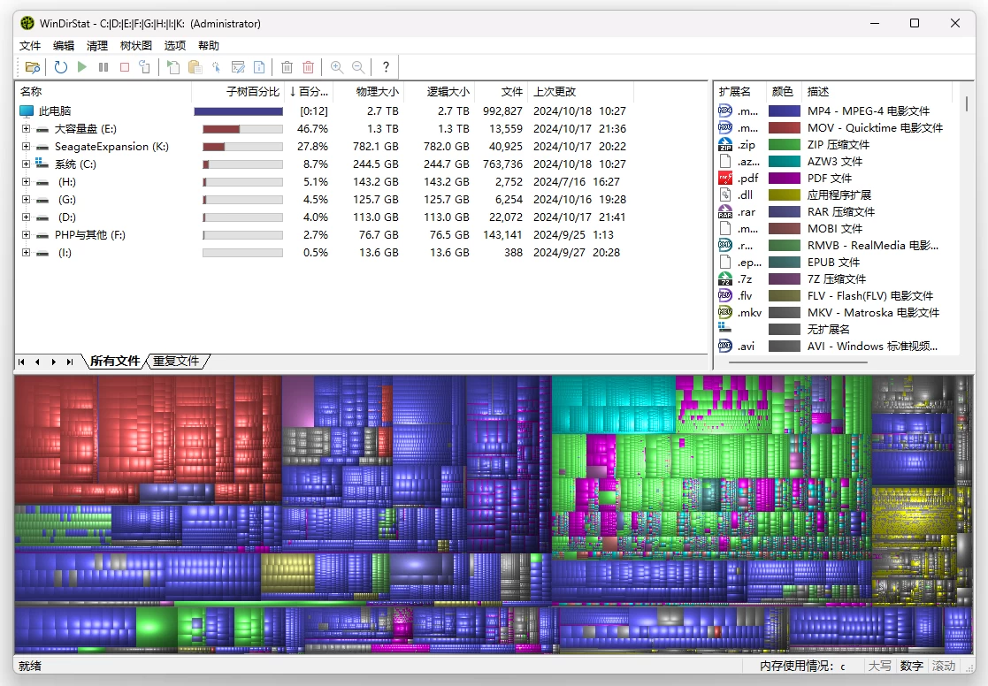Sort by the 物理大小 column header
Image resolution: width=988 pixels, height=686 pixels.
pyautogui.click(x=377, y=92)
